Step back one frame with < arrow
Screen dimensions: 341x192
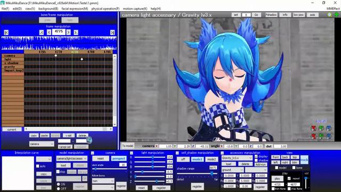(x=49, y=33)
